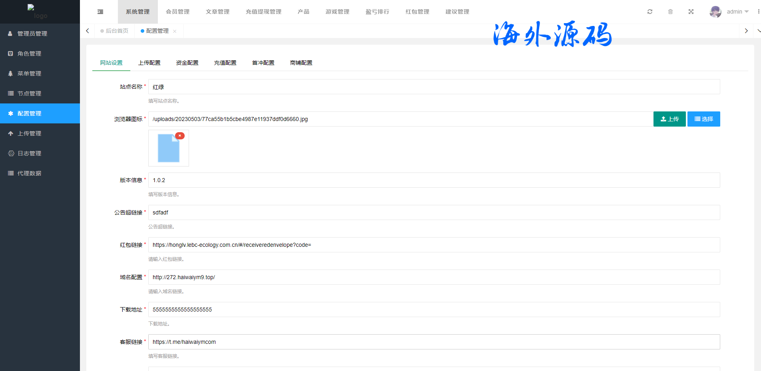The image size is (761, 371).
Task: Switch to the 充值配置 tab
Action: coord(225,63)
